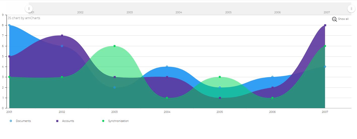Click the 2006 label in the top scrollbar
This screenshot has height=139, width=357.
pyautogui.click(x=277, y=12)
